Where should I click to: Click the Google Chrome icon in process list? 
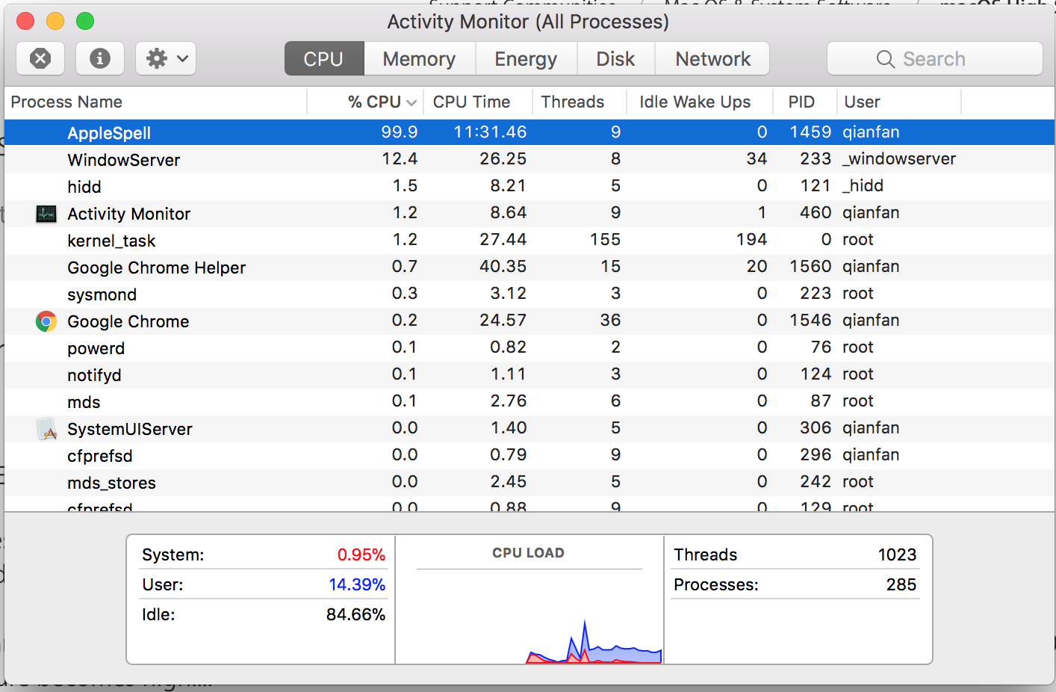(46, 321)
